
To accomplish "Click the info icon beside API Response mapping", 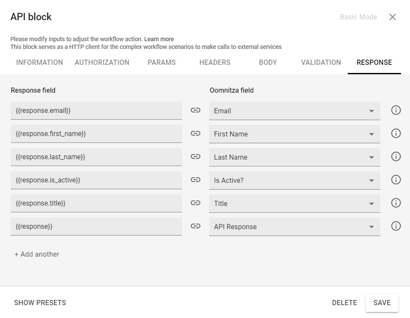I will coord(395,226).
